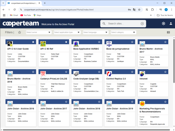Click the Google Translate icon in address bar
The width and height of the screenshot is (175, 131).
click(134, 10)
